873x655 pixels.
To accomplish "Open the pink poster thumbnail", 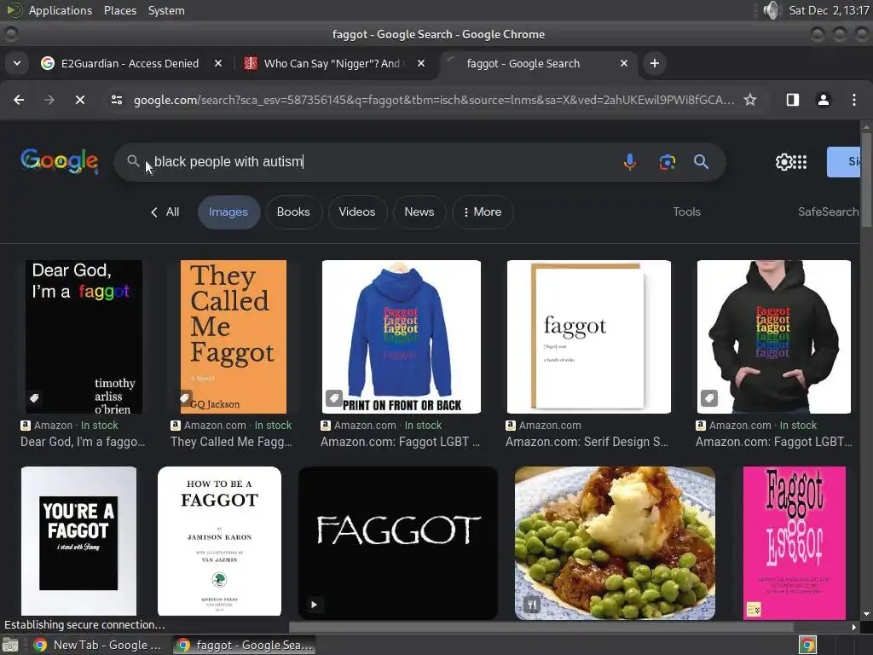I will tap(794, 543).
